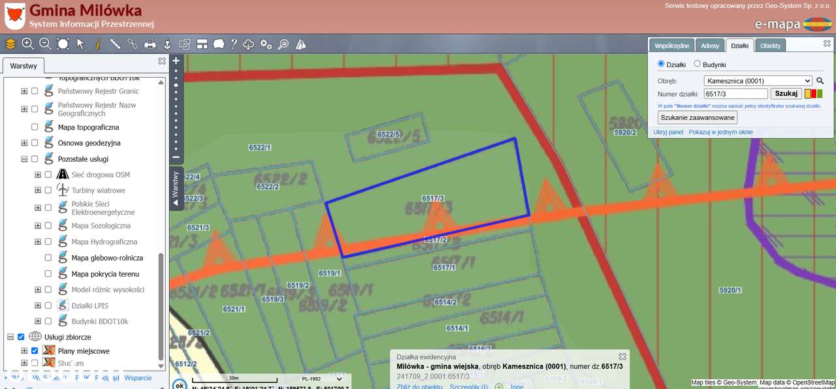Click the printer icon to print map
Screen dimensions: 836x389
tap(150, 44)
